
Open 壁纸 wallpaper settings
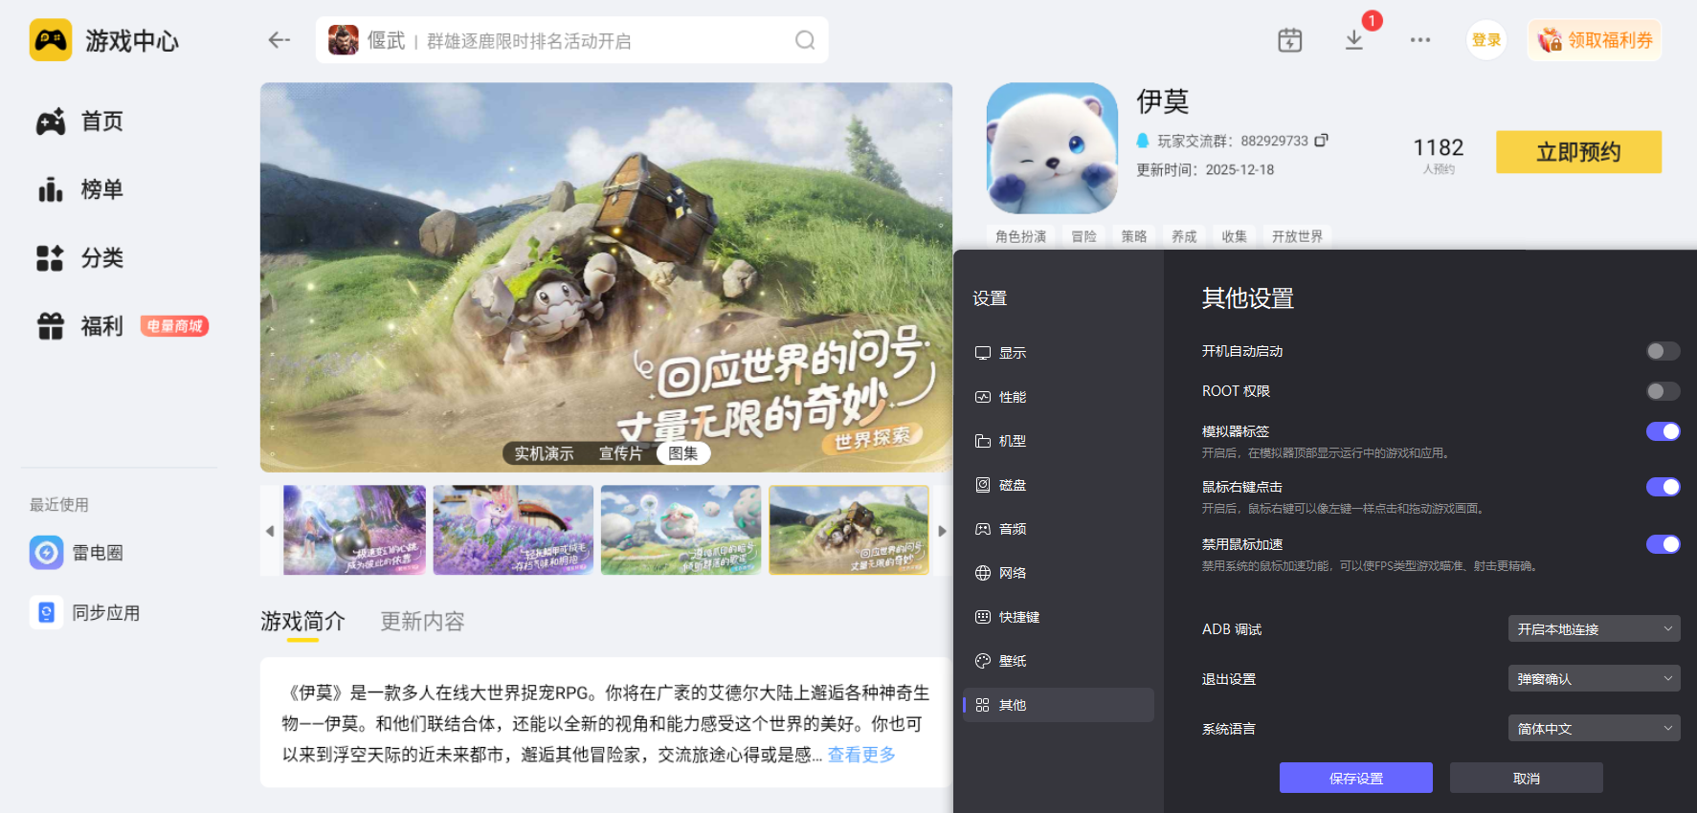[x=1058, y=661]
